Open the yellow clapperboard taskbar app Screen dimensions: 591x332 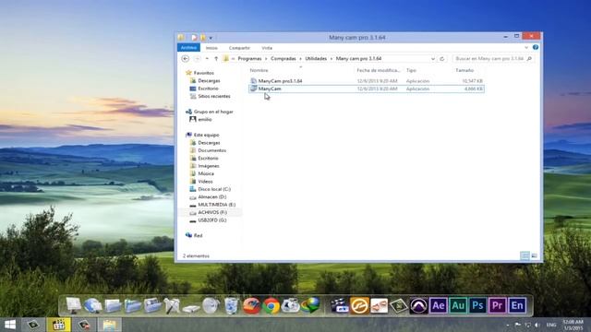click(x=59, y=325)
